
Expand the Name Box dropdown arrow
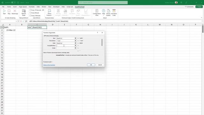(16, 21)
